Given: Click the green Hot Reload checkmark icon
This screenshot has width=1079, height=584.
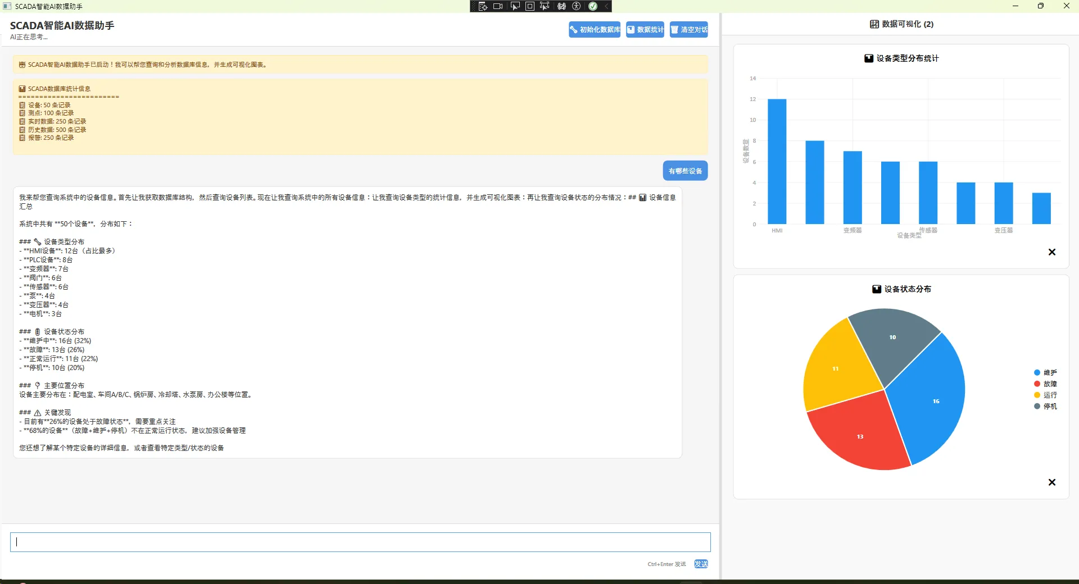Looking at the screenshot, I should point(593,6).
